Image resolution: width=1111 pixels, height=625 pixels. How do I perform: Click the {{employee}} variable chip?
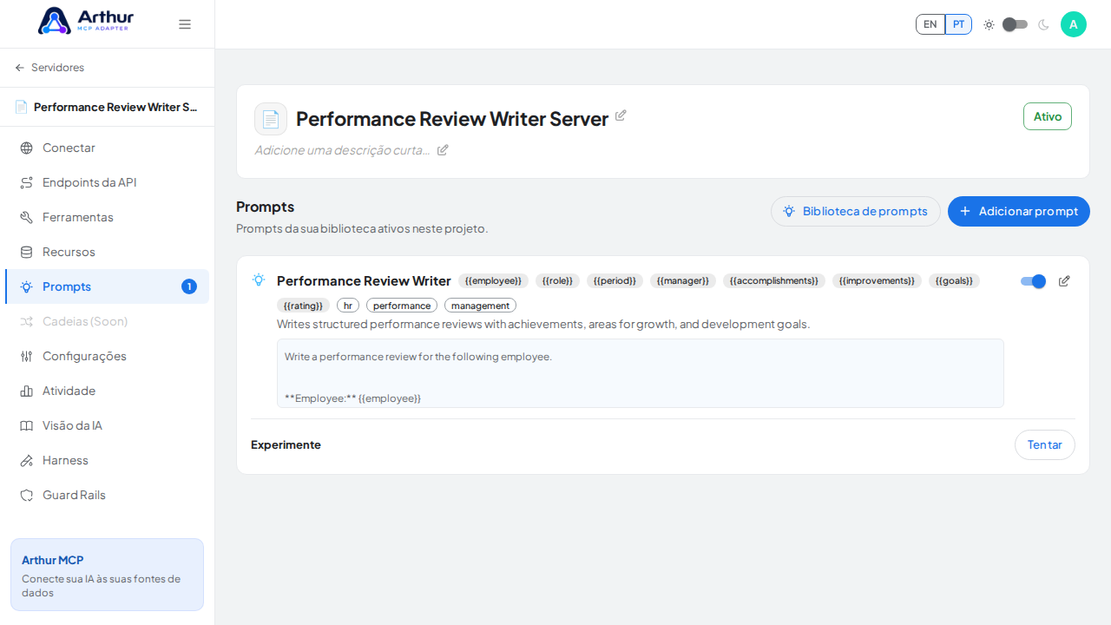tap(493, 281)
